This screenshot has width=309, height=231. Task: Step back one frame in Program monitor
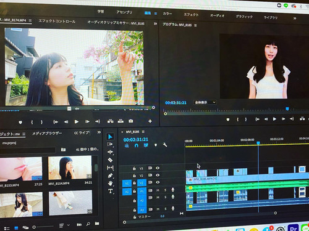[x=266, y=119]
